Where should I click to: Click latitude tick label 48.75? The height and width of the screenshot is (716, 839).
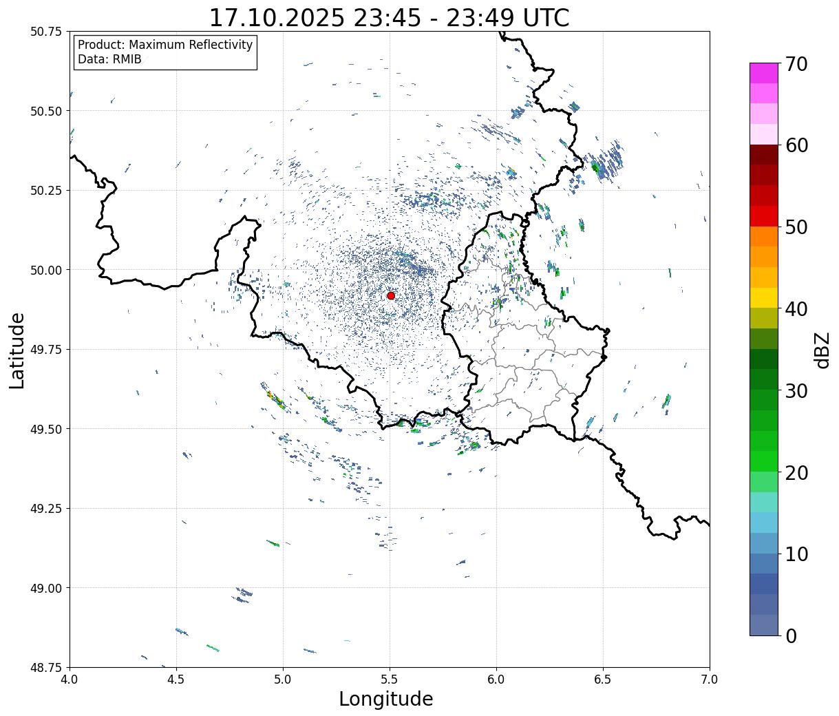[47, 667]
